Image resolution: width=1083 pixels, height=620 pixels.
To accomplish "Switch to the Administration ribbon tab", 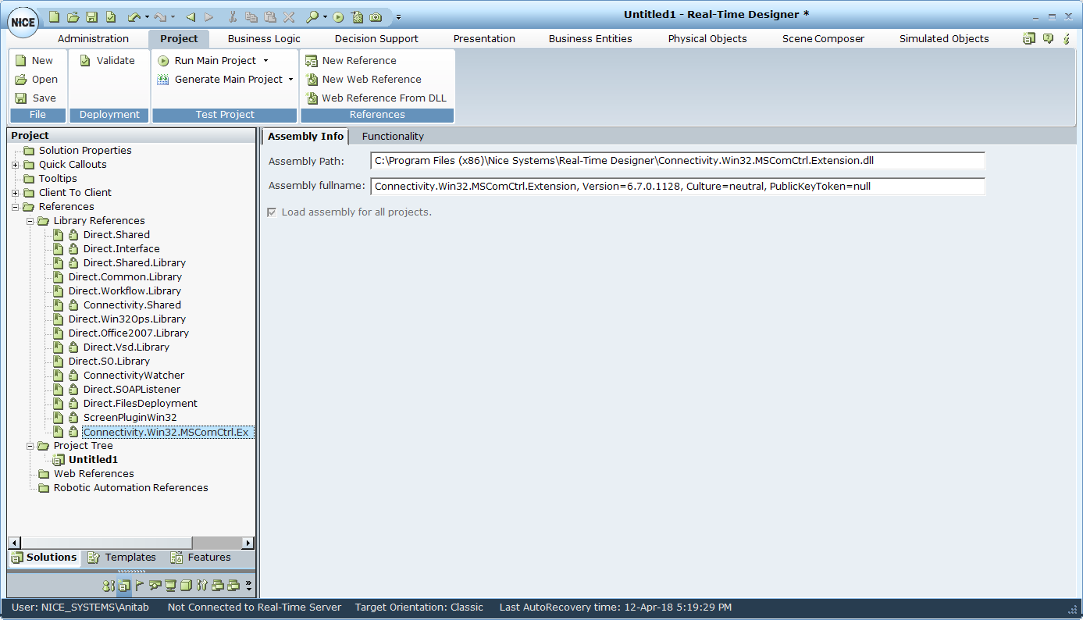I will pos(93,38).
